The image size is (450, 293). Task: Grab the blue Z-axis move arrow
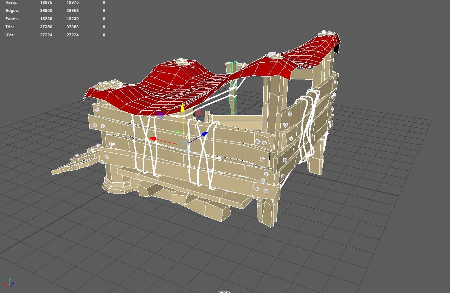[x=205, y=134]
